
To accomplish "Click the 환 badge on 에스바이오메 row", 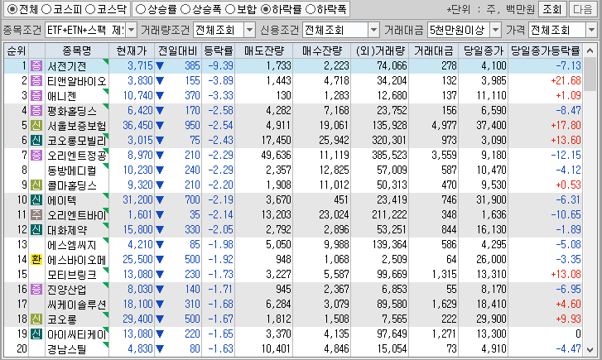I will [36, 259].
